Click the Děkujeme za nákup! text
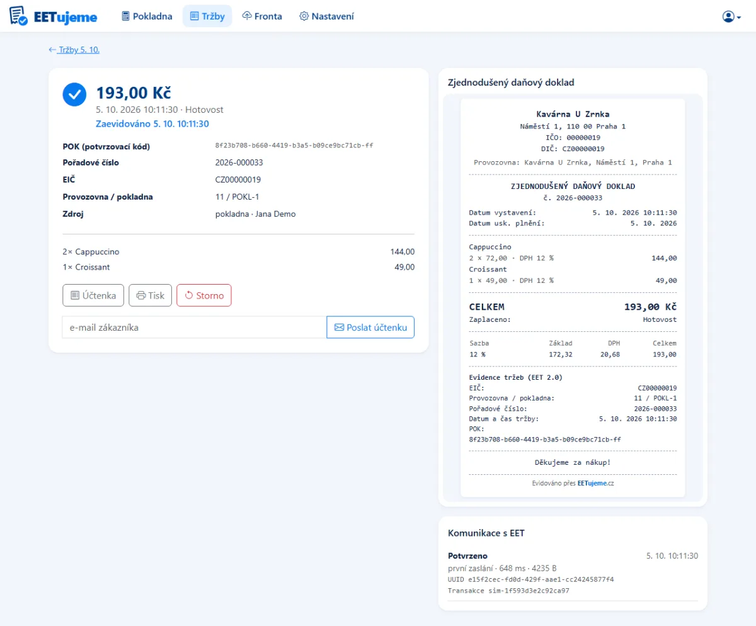This screenshot has height=626, width=756. (573, 463)
